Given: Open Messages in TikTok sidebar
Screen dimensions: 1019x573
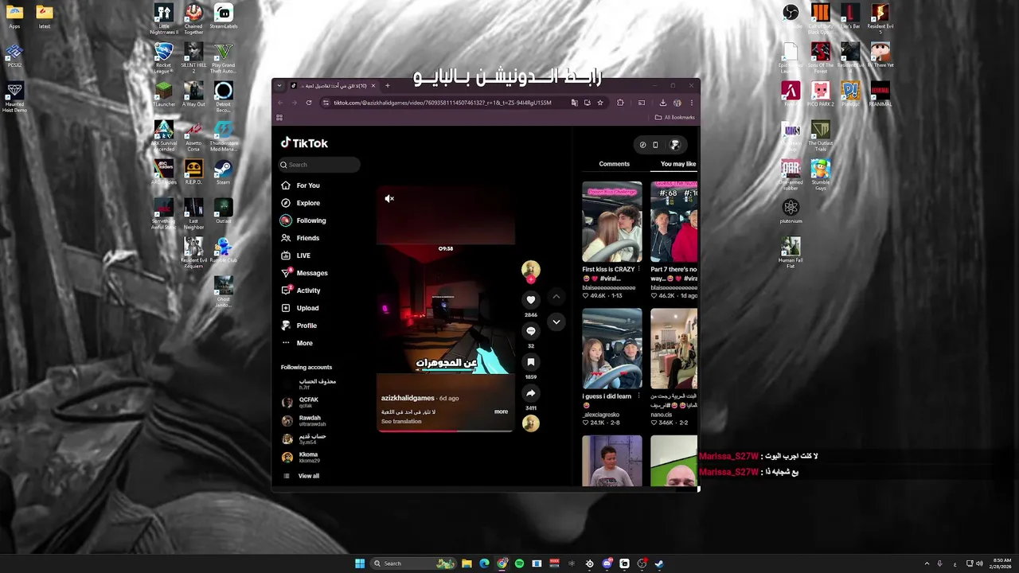Looking at the screenshot, I should click(x=311, y=273).
